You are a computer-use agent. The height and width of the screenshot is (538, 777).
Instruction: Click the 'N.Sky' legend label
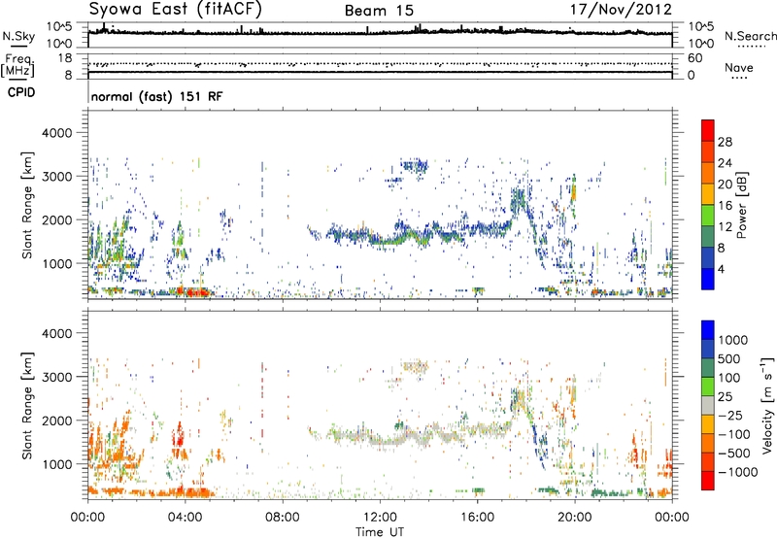pos(18,36)
